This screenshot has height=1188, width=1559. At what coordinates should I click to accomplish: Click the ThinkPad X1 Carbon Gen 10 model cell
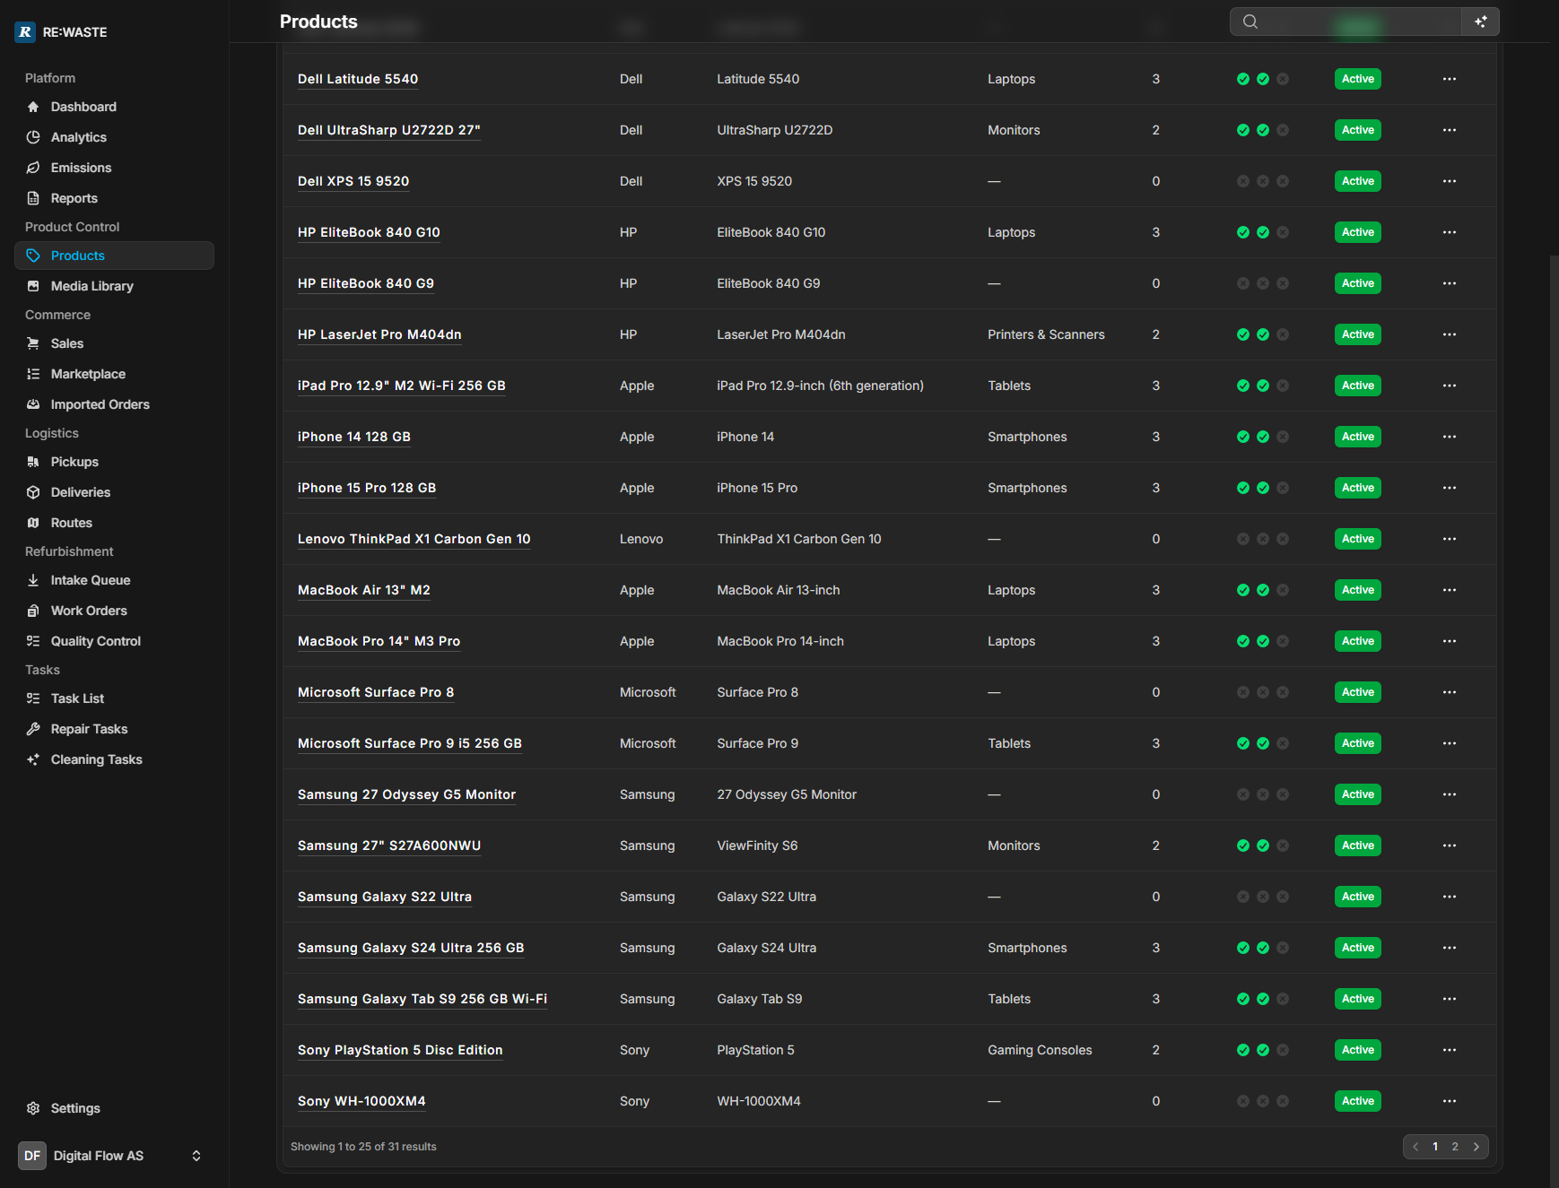(799, 539)
